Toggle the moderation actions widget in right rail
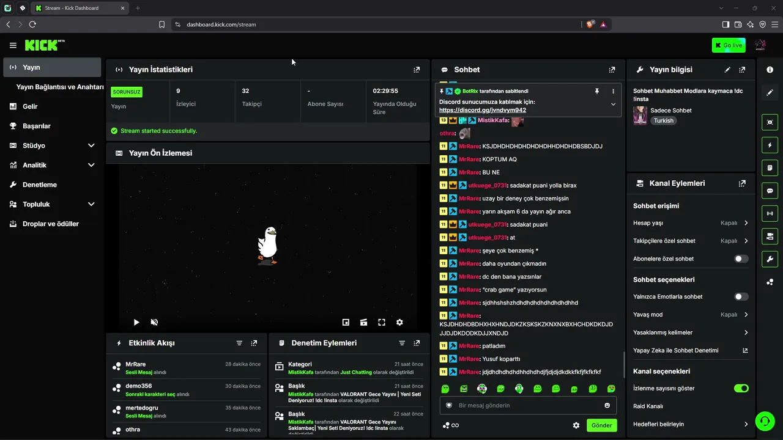The image size is (783, 440). click(770, 168)
